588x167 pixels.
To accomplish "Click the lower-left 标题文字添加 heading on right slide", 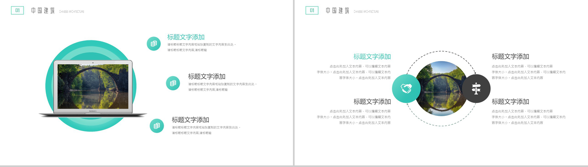I will (x=372, y=102).
